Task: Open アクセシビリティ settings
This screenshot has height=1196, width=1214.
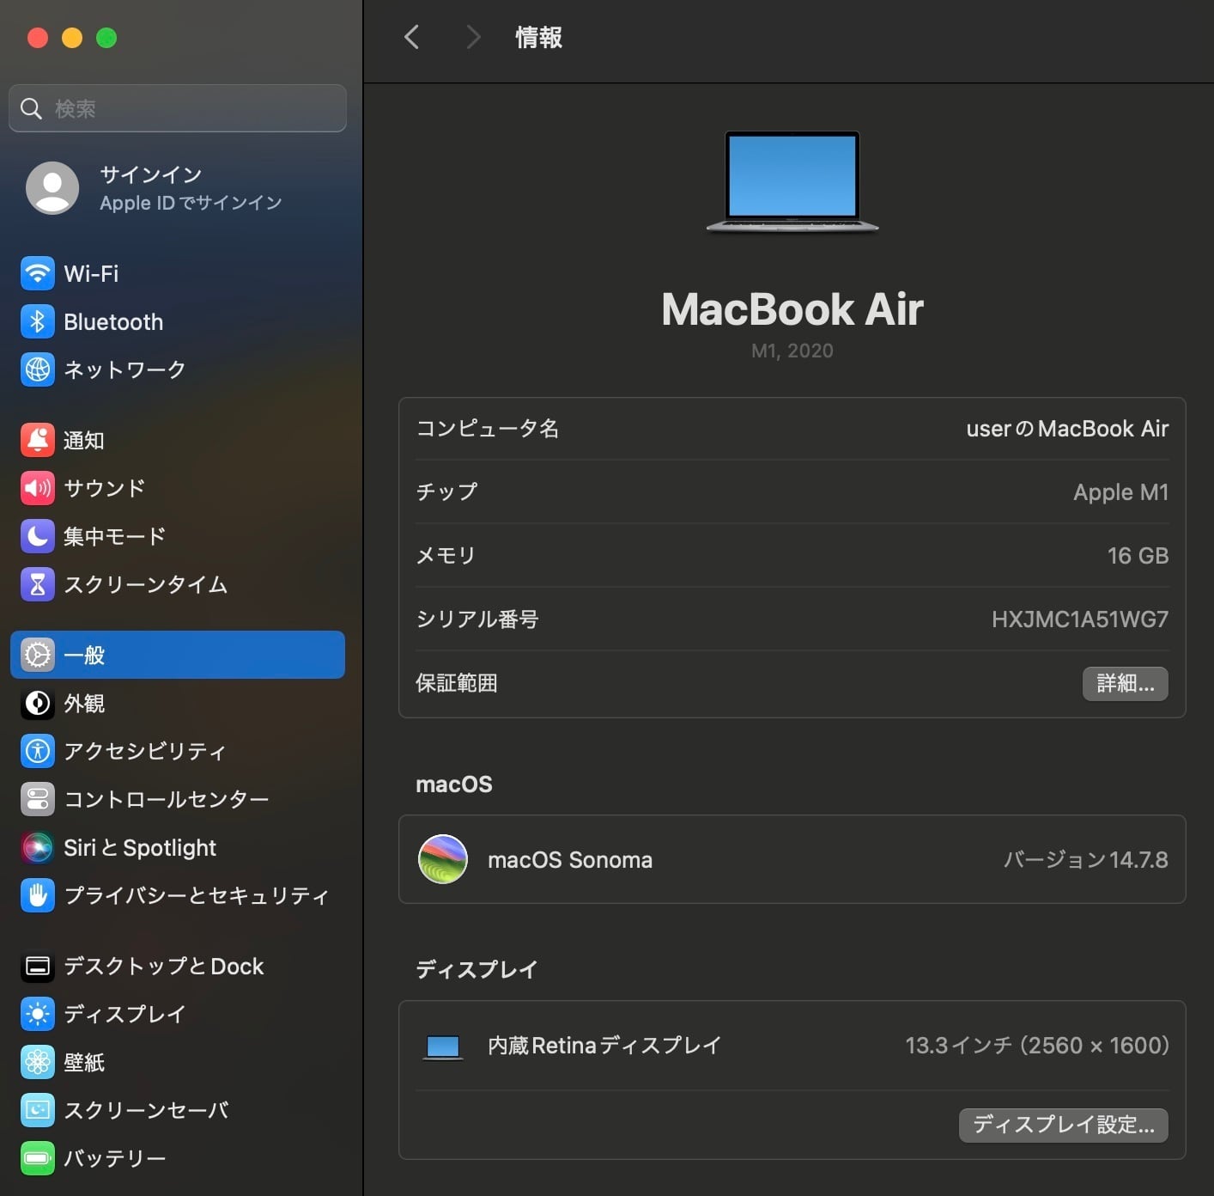Action: [144, 752]
